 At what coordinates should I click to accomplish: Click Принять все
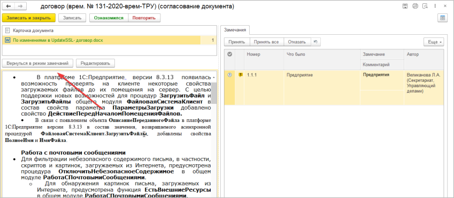266,42
